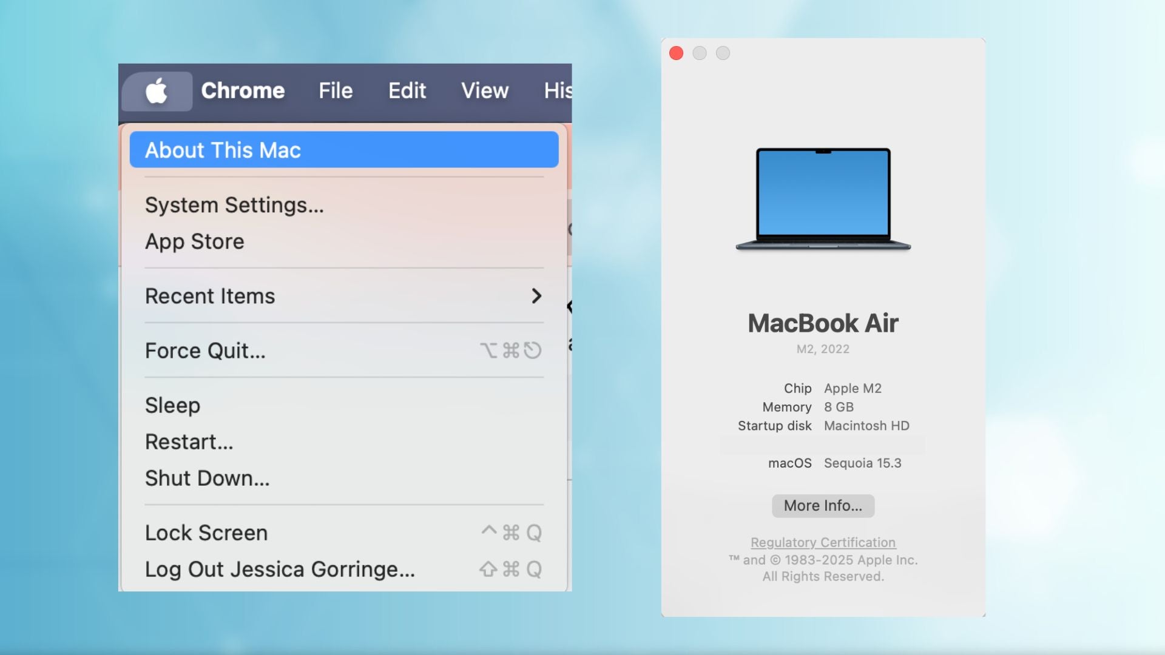The width and height of the screenshot is (1165, 655).
Task: Click the MacBook Air title text
Action: coord(823,323)
